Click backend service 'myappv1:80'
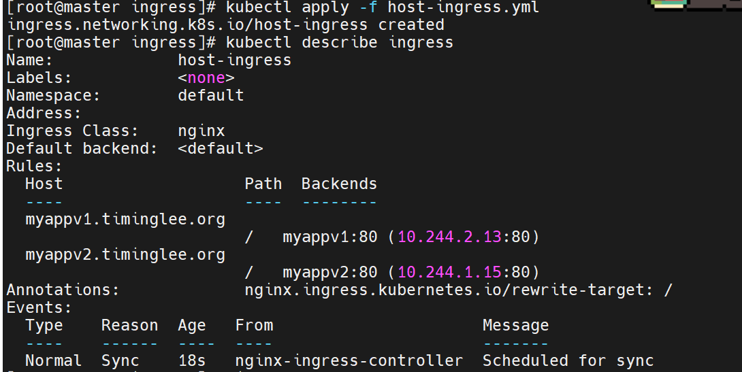Viewport: 742px width, 372px height. (x=330, y=237)
